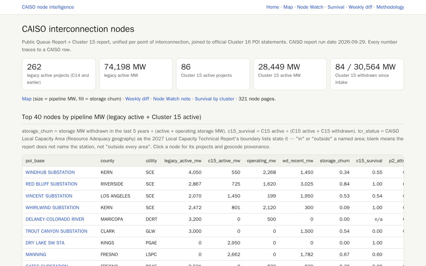
Task: Click the operating_mw column header
Action: coord(261,161)
